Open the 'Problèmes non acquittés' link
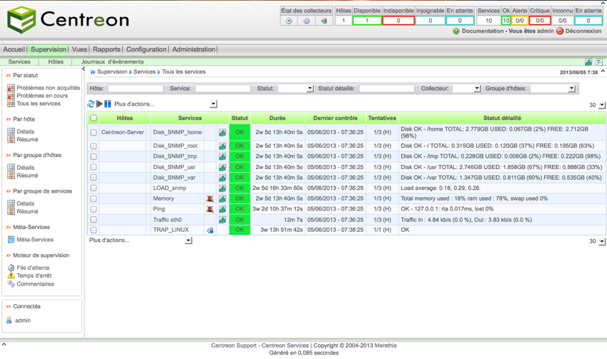This screenshot has height=359, width=607. (48, 88)
